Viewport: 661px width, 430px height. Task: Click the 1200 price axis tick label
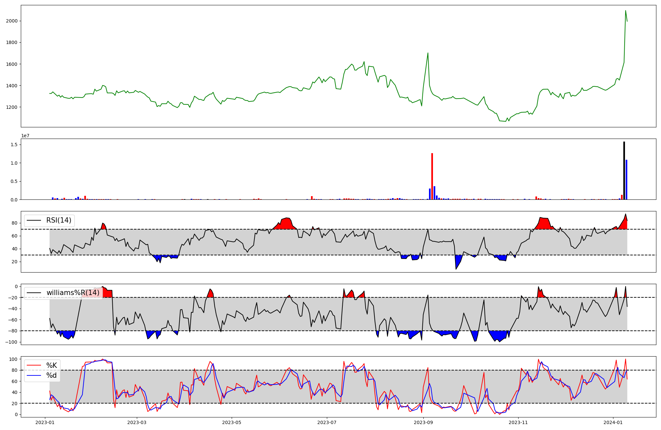(x=12, y=107)
